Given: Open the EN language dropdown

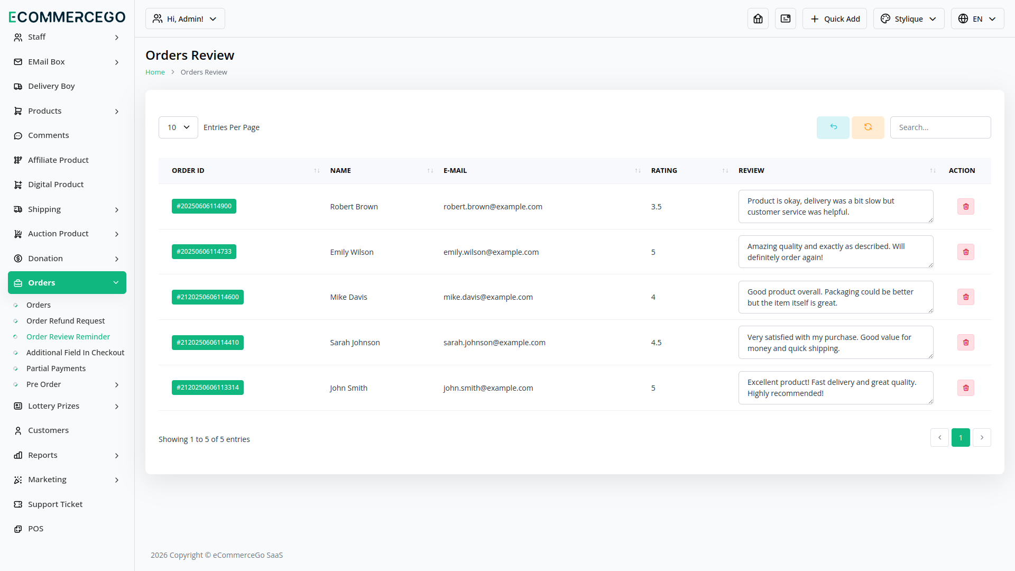Looking at the screenshot, I should coord(977,19).
